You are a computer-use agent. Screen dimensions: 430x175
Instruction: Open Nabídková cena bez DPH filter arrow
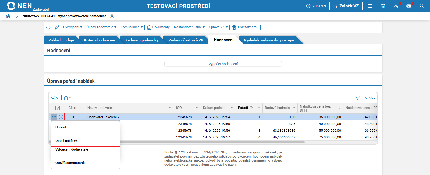click(340, 108)
